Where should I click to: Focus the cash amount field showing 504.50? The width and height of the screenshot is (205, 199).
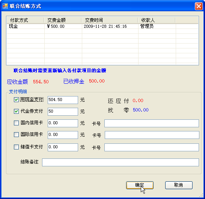63,100
